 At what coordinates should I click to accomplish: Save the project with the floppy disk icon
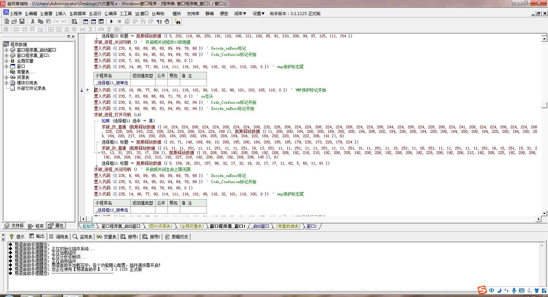coord(22,21)
